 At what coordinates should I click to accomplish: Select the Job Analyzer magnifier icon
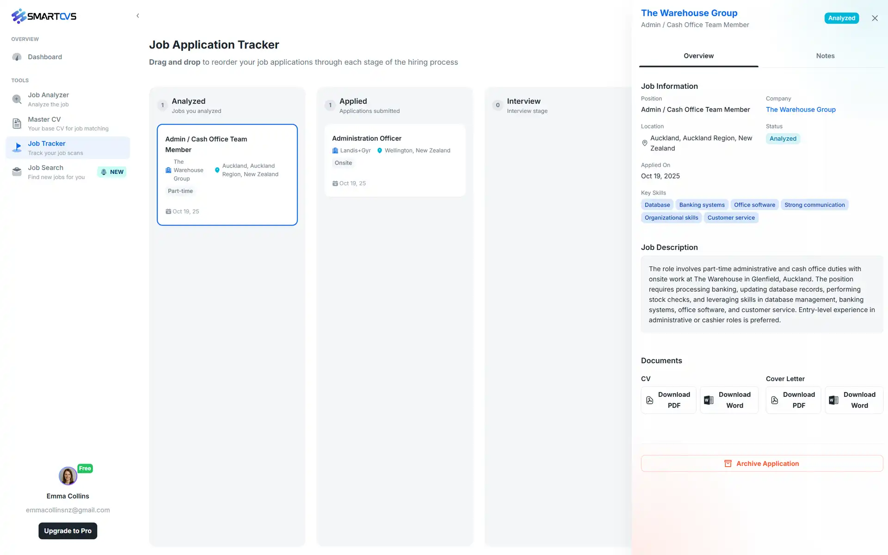17,99
